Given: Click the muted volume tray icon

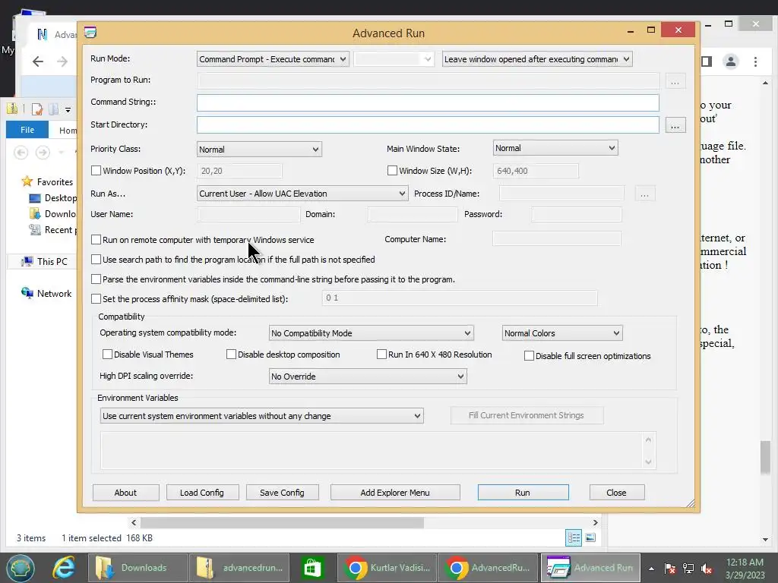Looking at the screenshot, I should 707,569.
